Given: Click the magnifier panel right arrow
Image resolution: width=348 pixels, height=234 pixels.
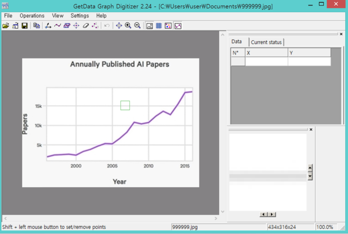Looking at the screenshot, I should pyautogui.click(x=272, y=214).
